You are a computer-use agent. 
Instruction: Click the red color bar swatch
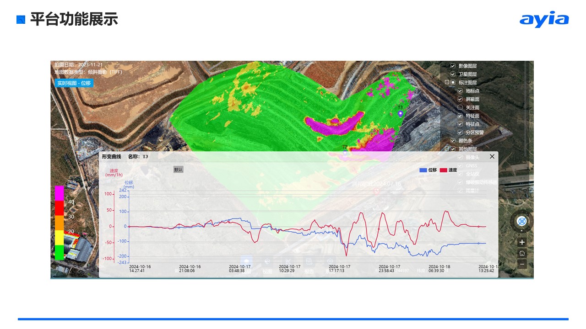coord(60,208)
